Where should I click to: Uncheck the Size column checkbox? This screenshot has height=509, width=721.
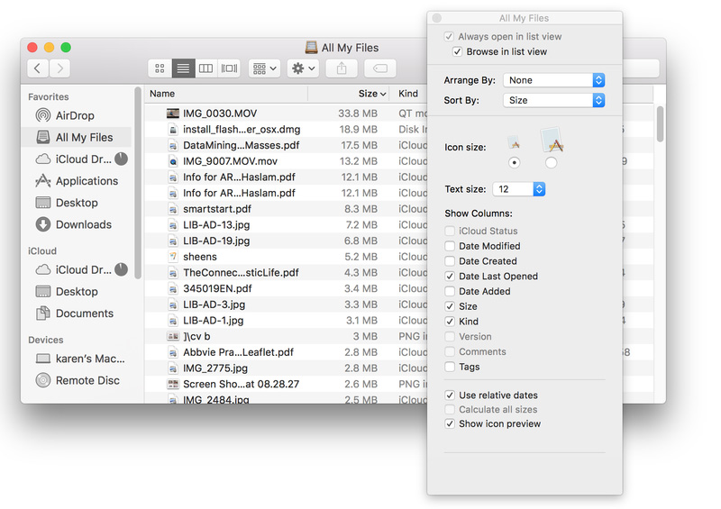click(x=450, y=306)
